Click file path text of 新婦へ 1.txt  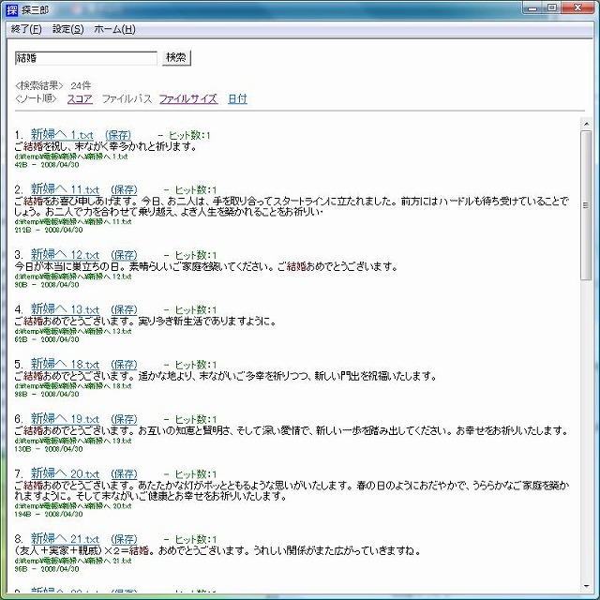click(71, 157)
